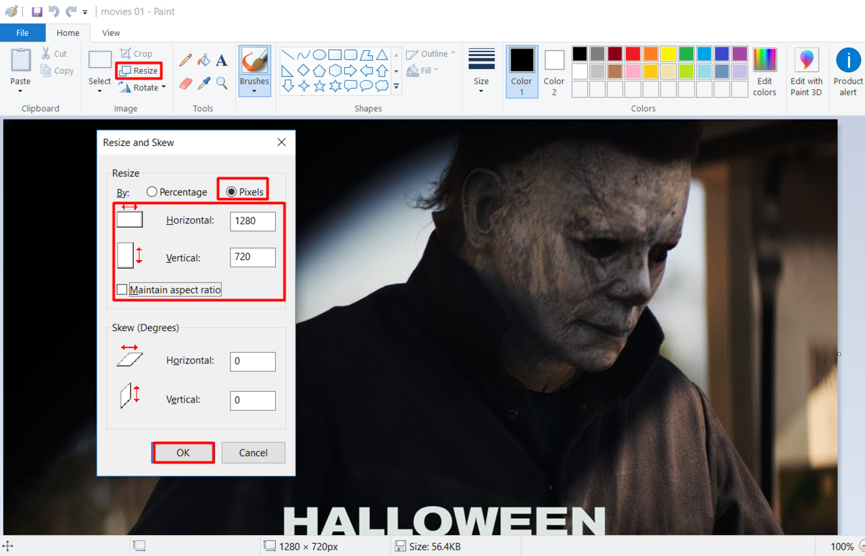Select the Pencil tool
Viewport: 865px width, 556px height.
pos(185,60)
